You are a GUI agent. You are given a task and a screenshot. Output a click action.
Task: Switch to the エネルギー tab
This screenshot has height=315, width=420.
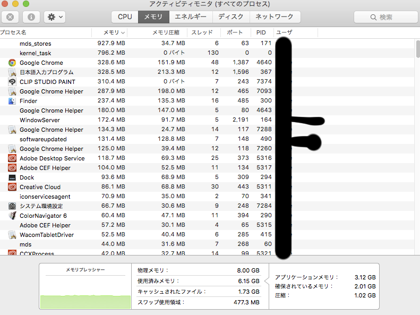[191, 17]
